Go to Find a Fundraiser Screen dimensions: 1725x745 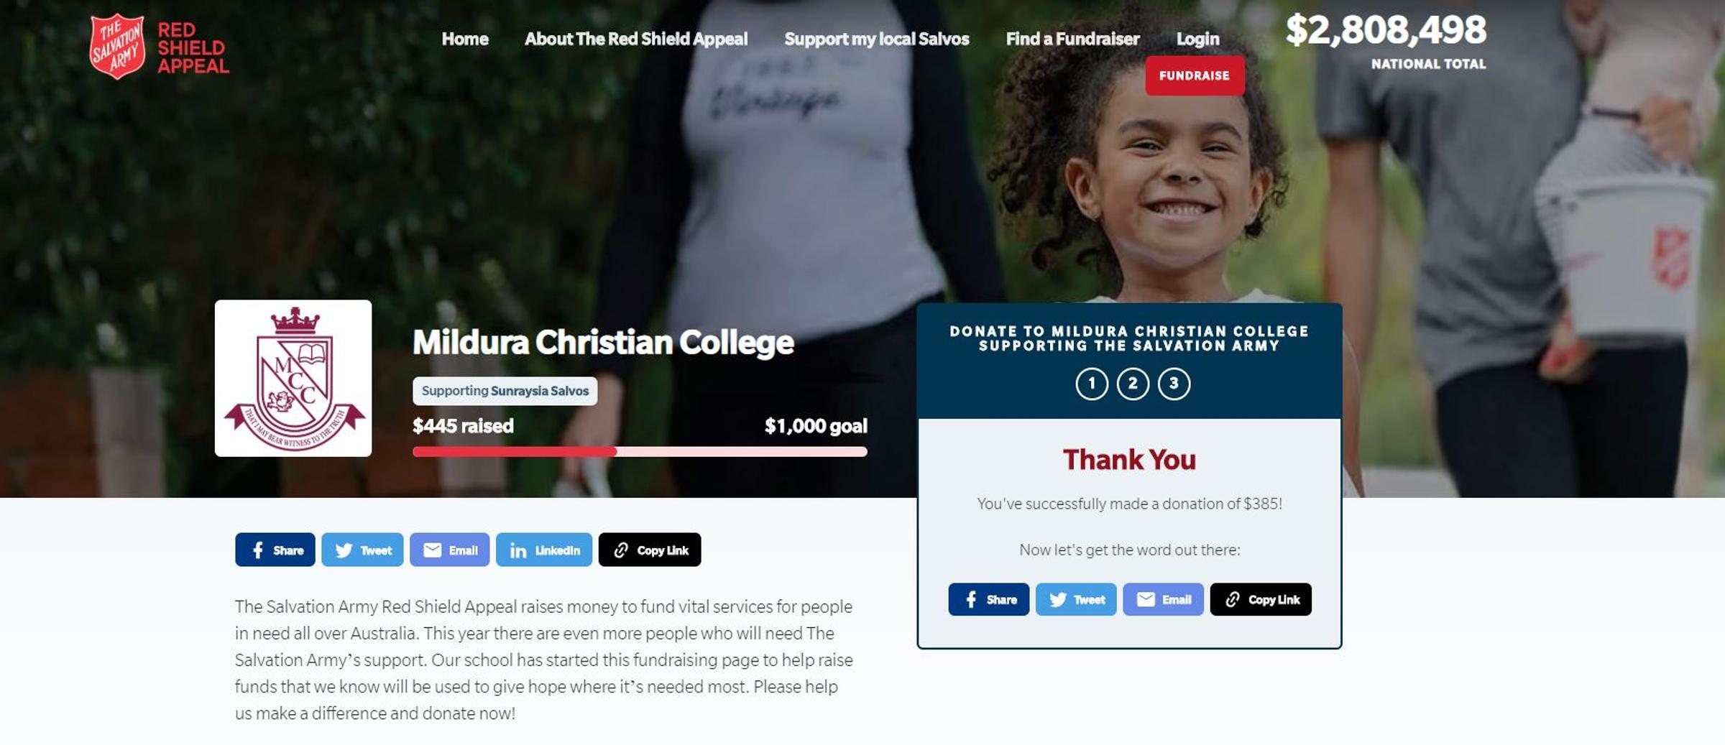pyautogui.click(x=1072, y=39)
